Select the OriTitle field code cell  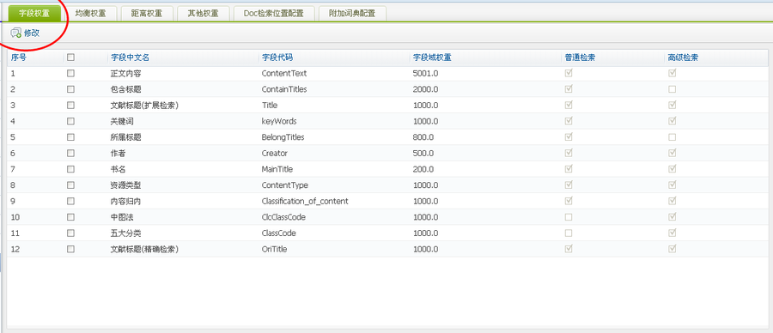coord(274,249)
